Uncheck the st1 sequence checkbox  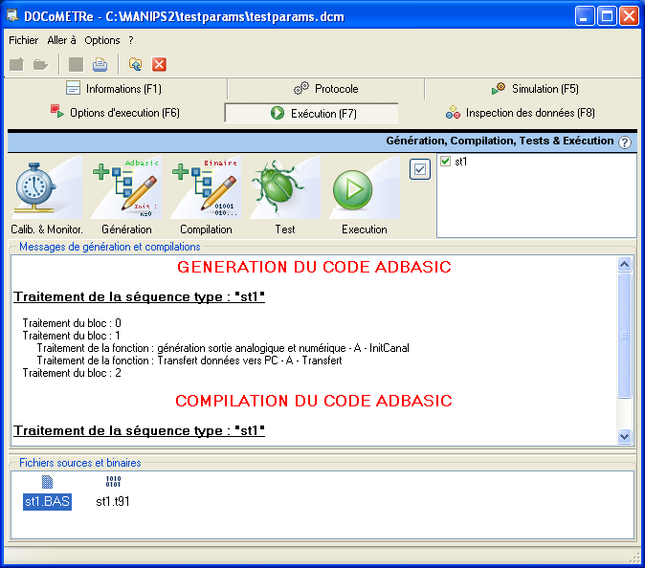[x=446, y=161]
